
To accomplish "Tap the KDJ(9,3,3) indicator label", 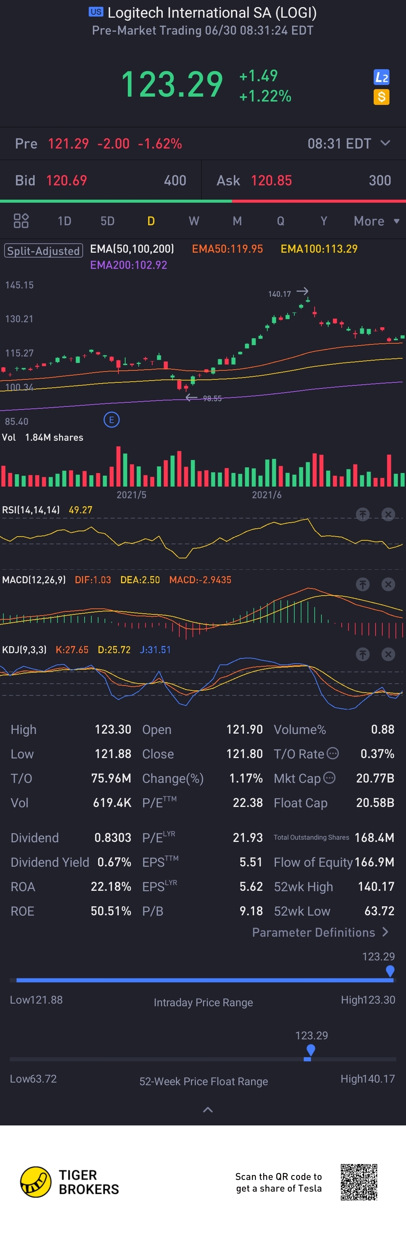I will click(24, 649).
